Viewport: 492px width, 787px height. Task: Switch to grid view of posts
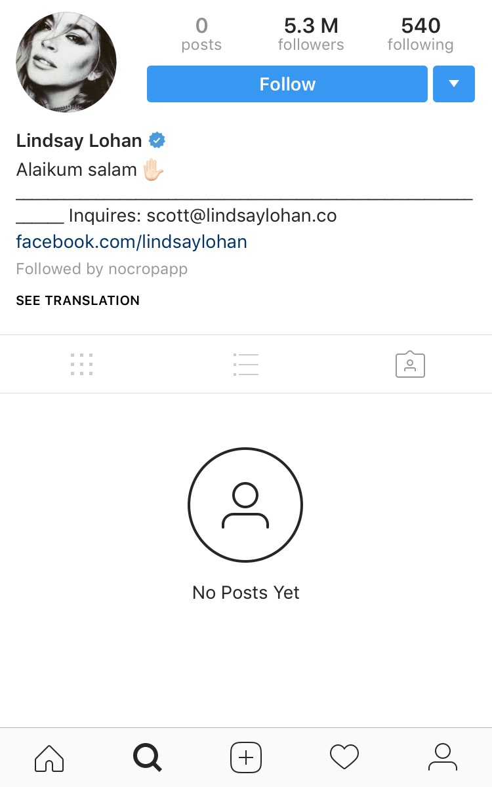pyautogui.click(x=81, y=364)
